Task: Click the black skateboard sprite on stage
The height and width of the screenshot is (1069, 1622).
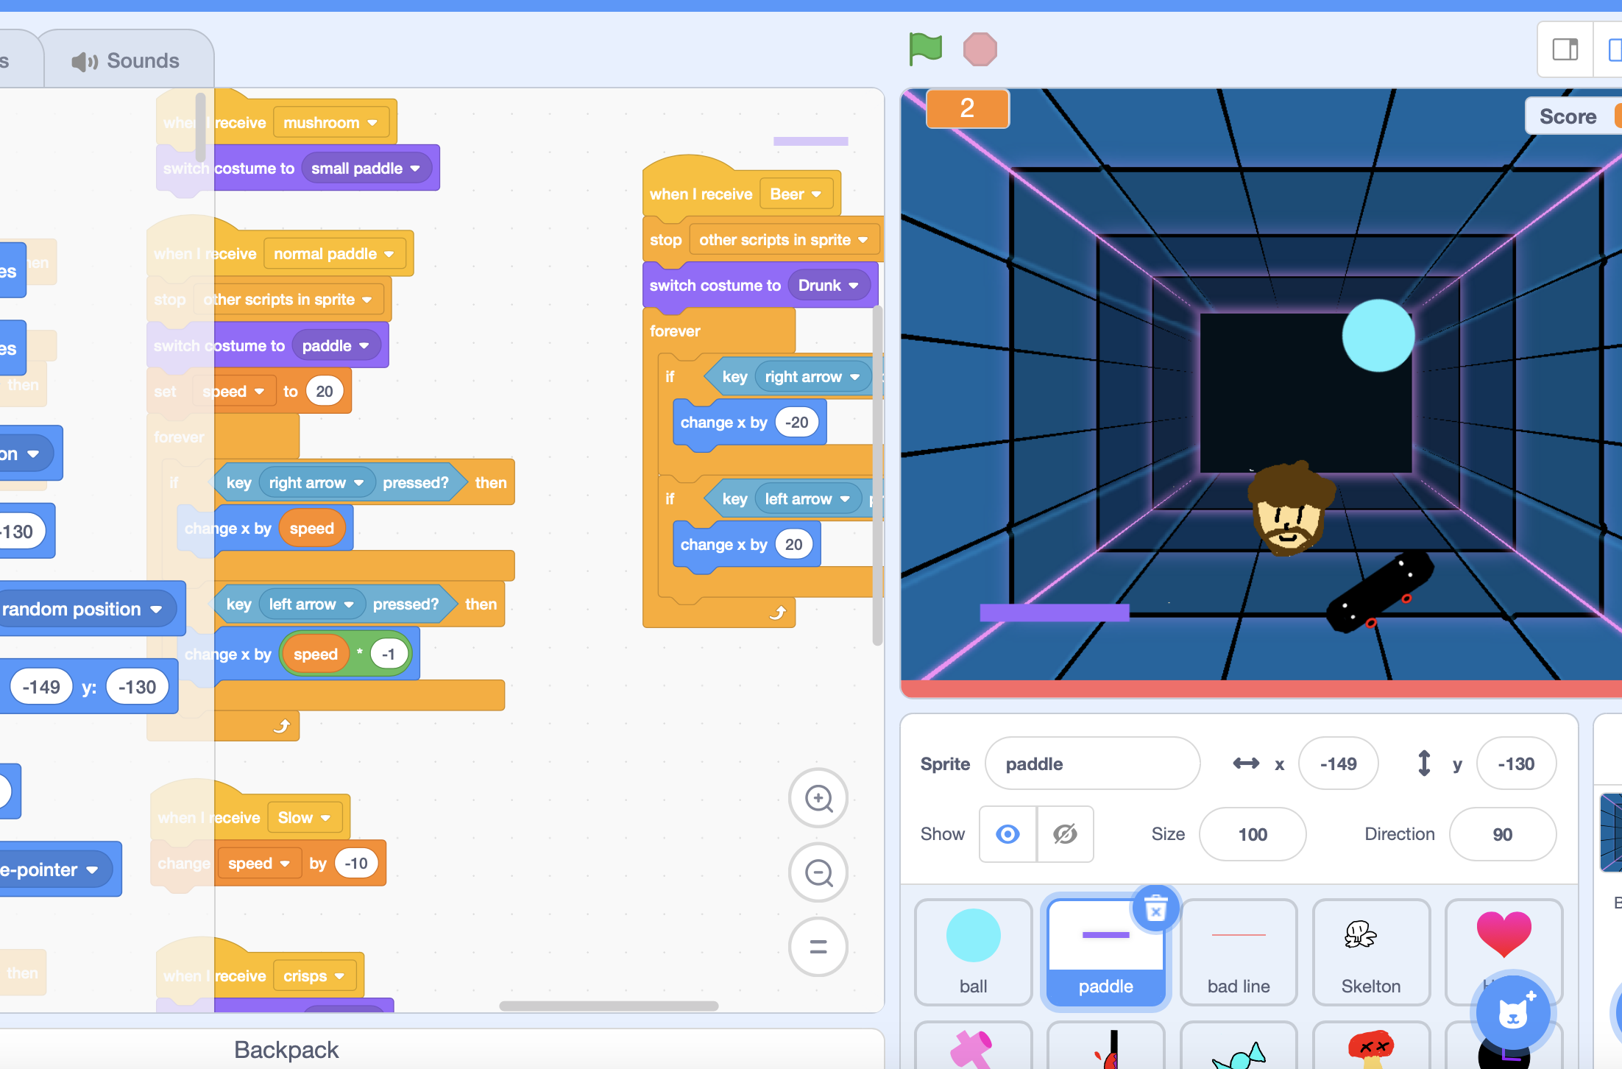Action: [1379, 591]
